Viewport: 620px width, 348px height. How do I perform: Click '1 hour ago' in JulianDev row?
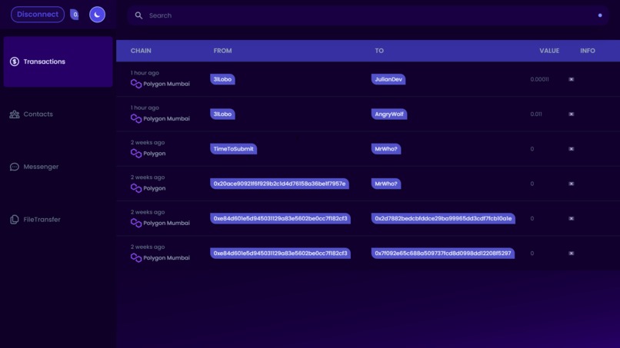pyautogui.click(x=145, y=73)
